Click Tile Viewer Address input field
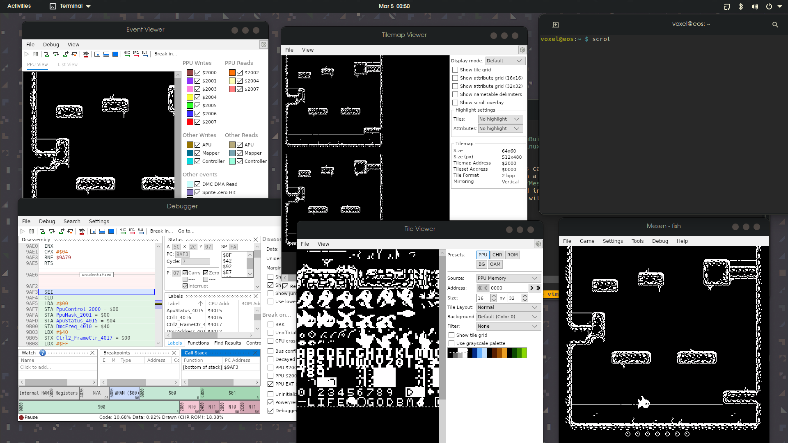This screenshot has height=443, width=788. coord(509,288)
